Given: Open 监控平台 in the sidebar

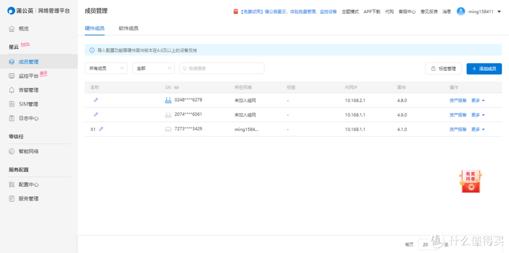Looking at the screenshot, I should coord(29,76).
